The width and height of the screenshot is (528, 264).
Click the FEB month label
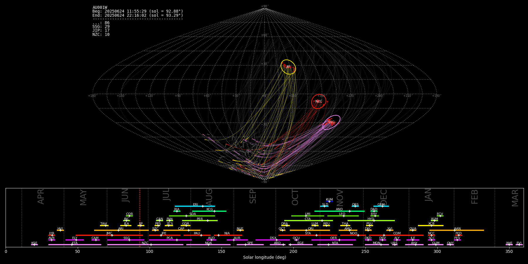pos(475,197)
